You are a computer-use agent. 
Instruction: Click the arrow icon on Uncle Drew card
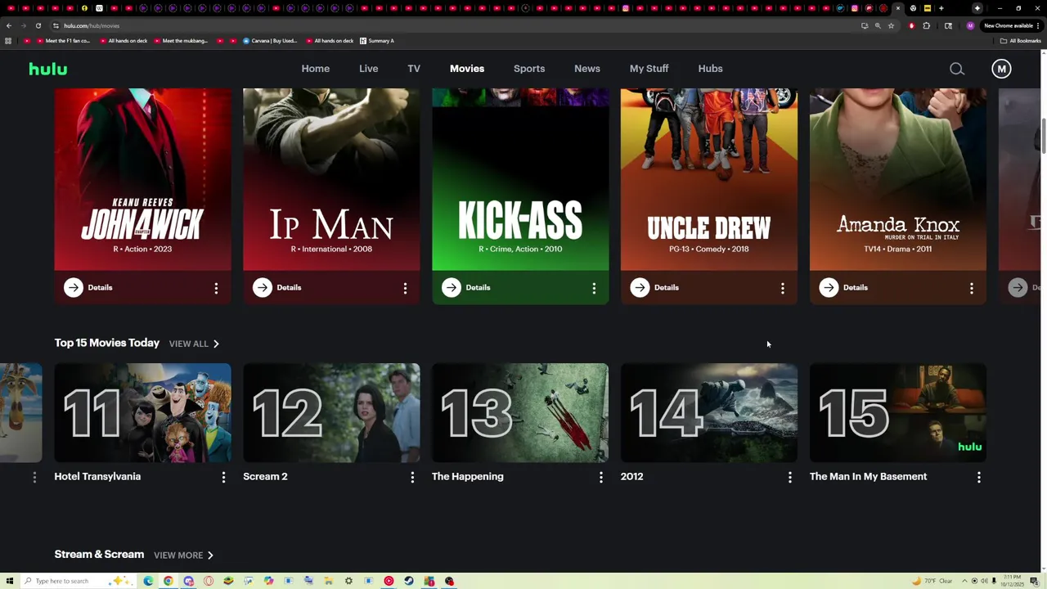tap(640, 287)
